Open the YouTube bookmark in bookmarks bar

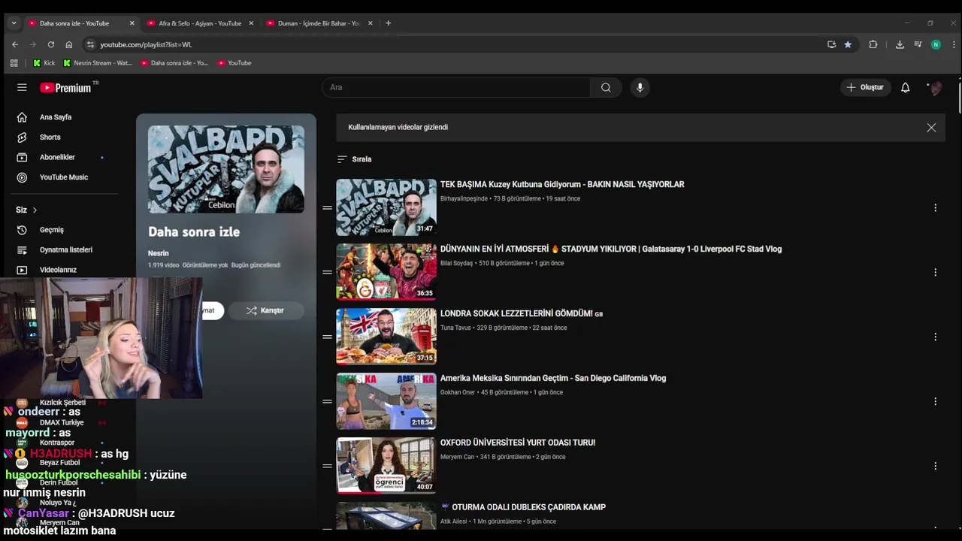pyautogui.click(x=234, y=63)
